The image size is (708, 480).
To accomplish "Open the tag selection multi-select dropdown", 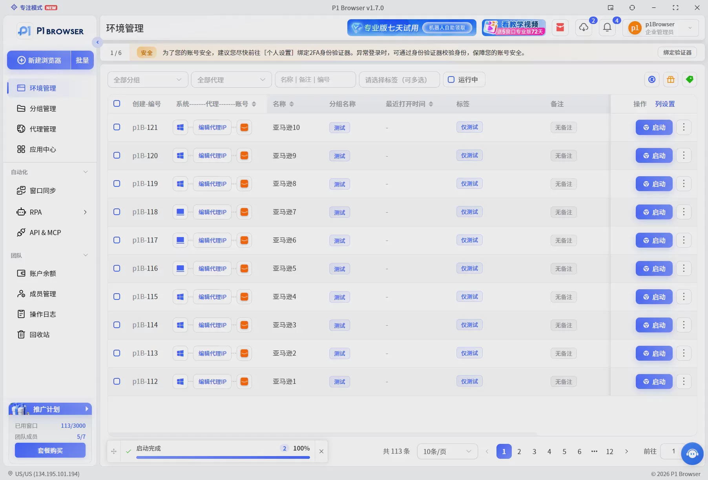I will click(399, 80).
